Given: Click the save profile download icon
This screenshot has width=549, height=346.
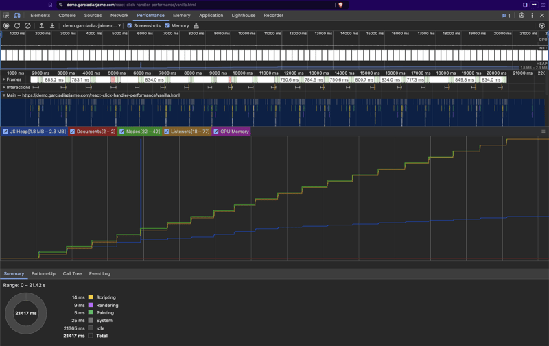Looking at the screenshot, I should tap(52, 25).
